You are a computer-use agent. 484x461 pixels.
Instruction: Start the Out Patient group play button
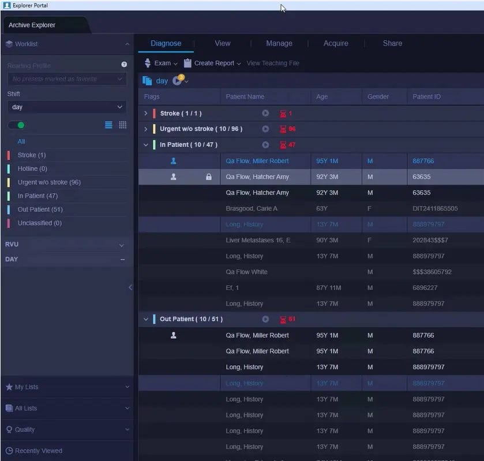coord(265,319)
